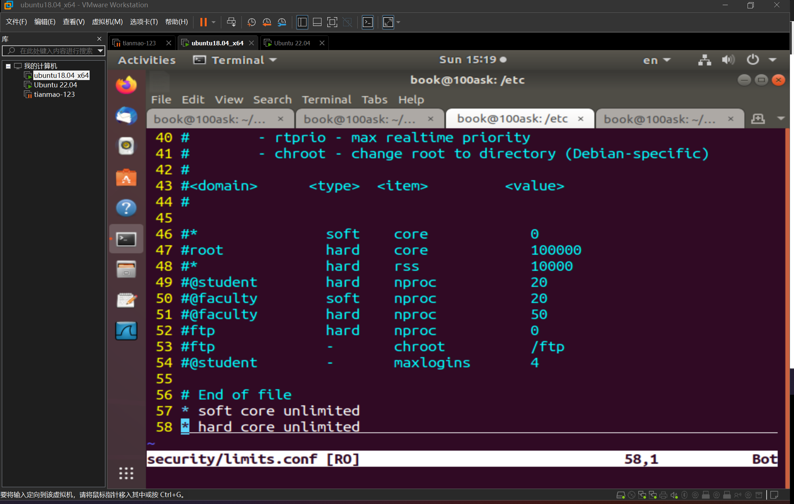Select the tianmao-123 virtual machine

click(x=54, y=94)
